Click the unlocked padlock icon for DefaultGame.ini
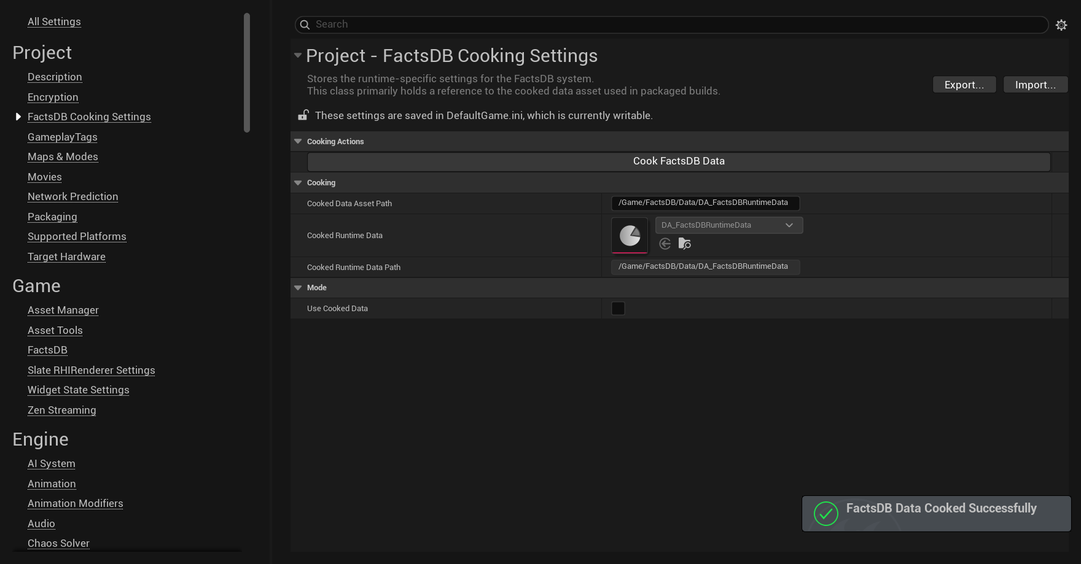This screenshot has height=564, width=1081. (x=303, y=115)
